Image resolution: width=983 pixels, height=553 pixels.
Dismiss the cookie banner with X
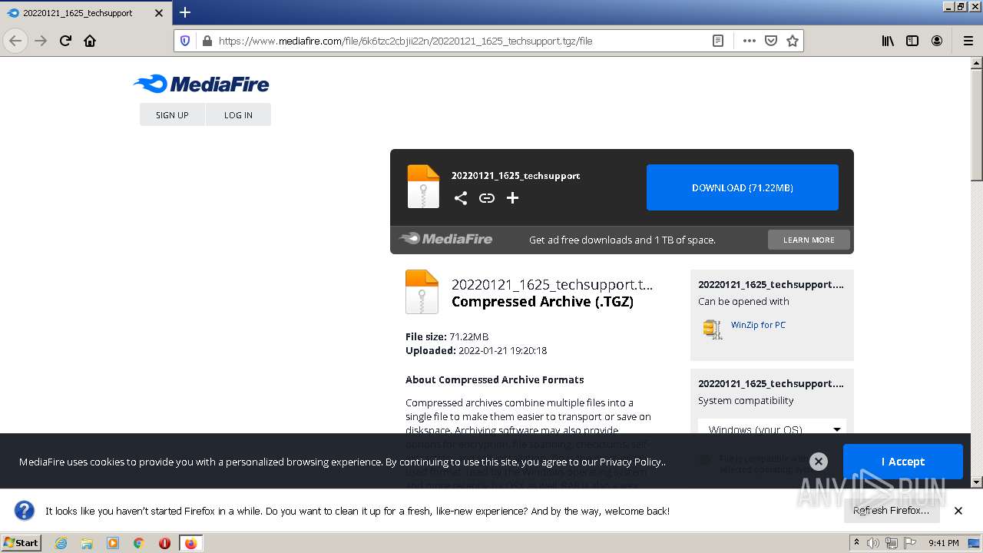pos(819,462)
